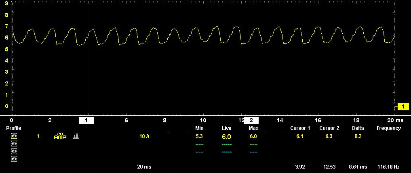Click the 116.18 Hz frequency readout
Viewport: 411px width, 173px height.
[388, 167]
